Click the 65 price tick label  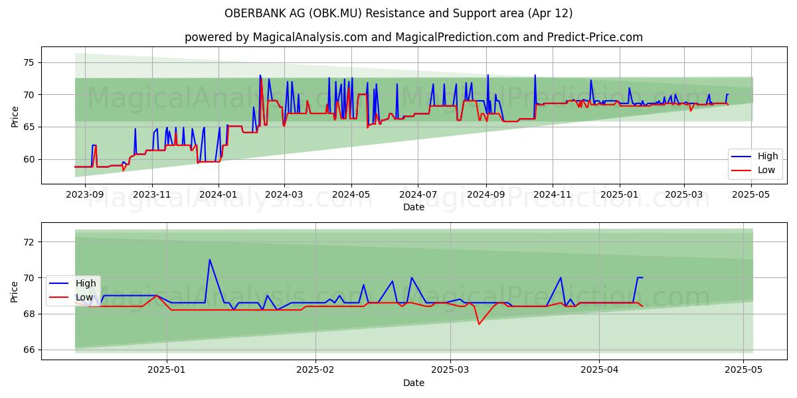pos(31,127)
